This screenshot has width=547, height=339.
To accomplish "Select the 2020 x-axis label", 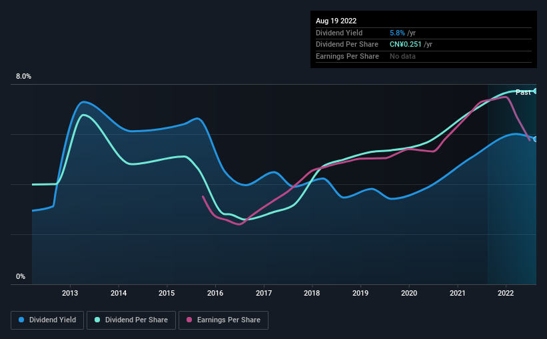I will (x=409, y=293).
